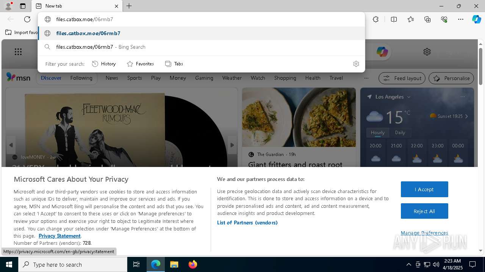Open the Sports category
The height and width of the screenshot is (272, 485).
(135, 78)
